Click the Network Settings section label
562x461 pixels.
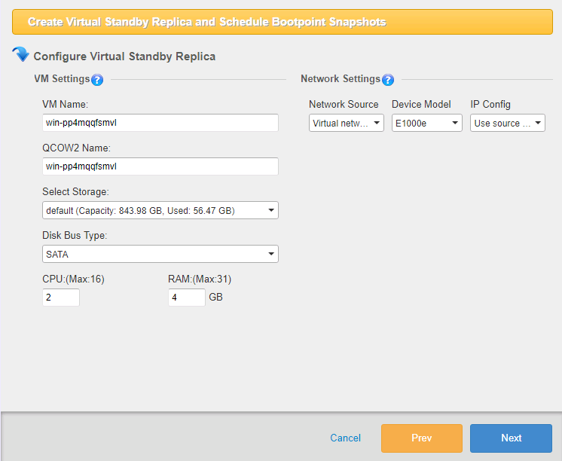tap(341, 79)
